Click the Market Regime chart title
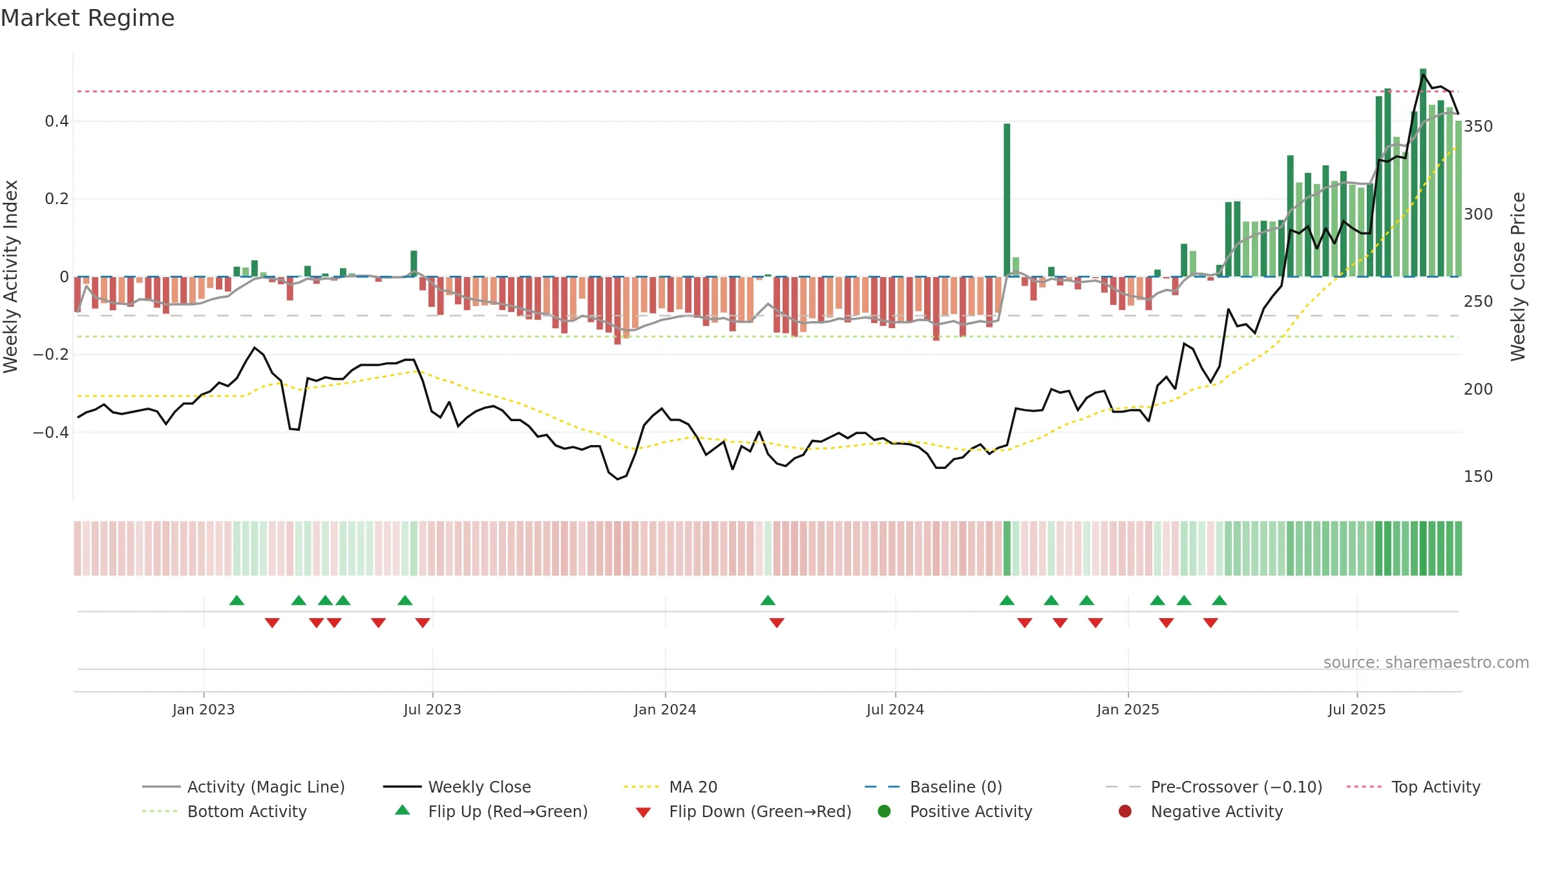Image resolution: width=1551 pixels, height=872 pixels. click(x=87, y=18)
